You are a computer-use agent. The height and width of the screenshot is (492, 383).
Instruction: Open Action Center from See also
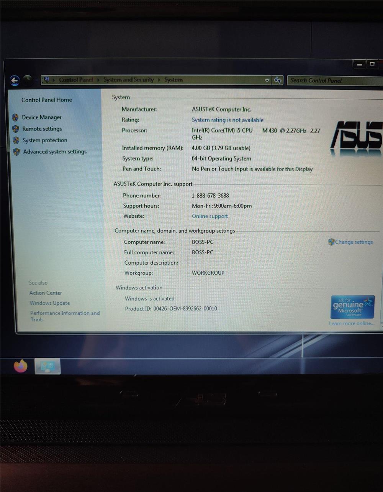click(46, 293)
